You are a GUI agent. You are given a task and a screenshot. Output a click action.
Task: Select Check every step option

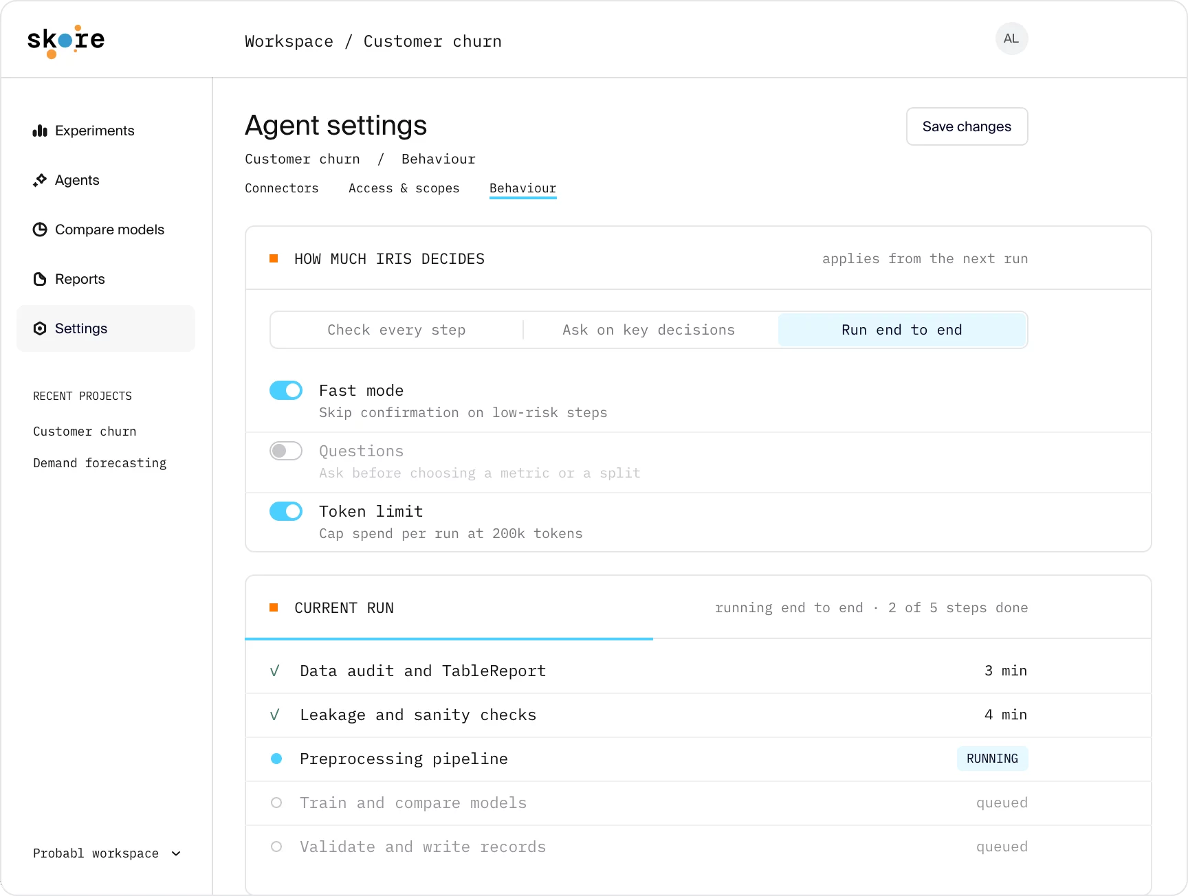tap(397, 330)
